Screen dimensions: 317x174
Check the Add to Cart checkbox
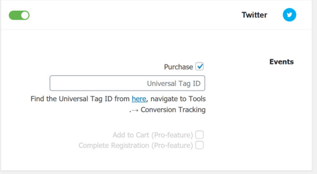(x=199, y=135)
